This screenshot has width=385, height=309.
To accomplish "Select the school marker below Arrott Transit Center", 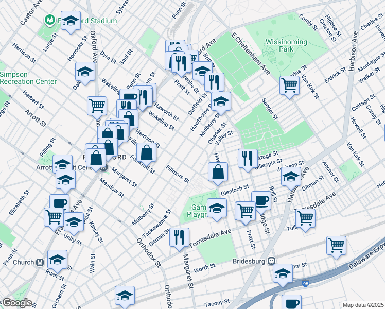I will [65, 181].
